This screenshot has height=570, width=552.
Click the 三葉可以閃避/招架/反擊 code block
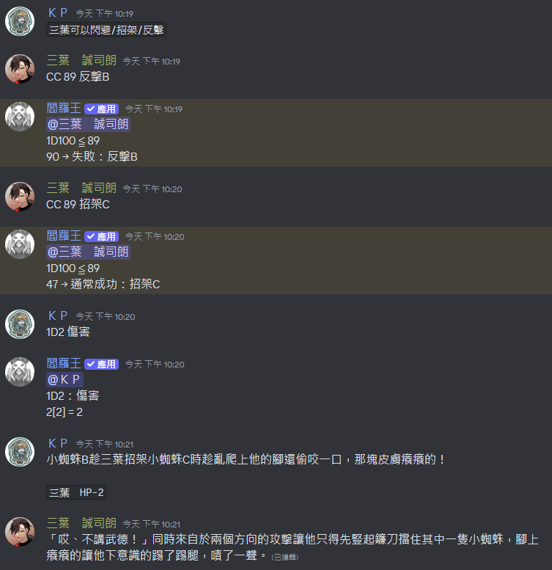[x=106, y=29]
